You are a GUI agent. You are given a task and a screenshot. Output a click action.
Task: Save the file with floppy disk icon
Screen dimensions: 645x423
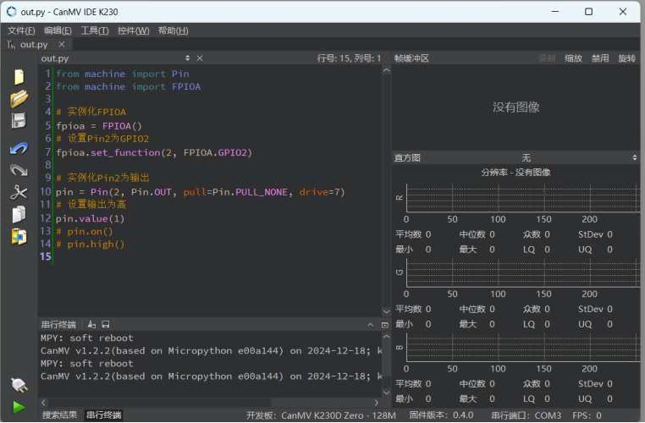pyautogui.click(x=19, y=121)
